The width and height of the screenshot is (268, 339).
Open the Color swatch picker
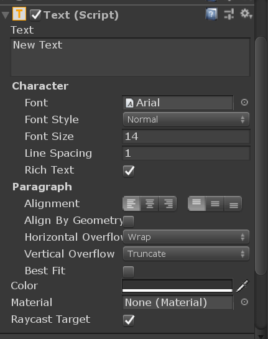pyautogui.click(x=177, y=286)
